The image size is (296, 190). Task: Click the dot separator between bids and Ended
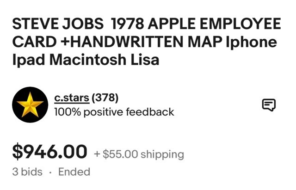(x=50, y=172)
